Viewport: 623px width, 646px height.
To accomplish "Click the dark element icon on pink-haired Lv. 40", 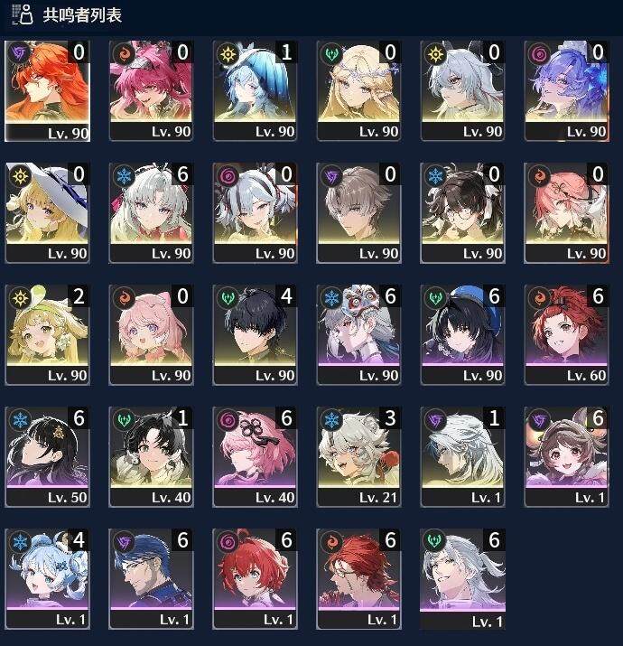I will 228,420.
